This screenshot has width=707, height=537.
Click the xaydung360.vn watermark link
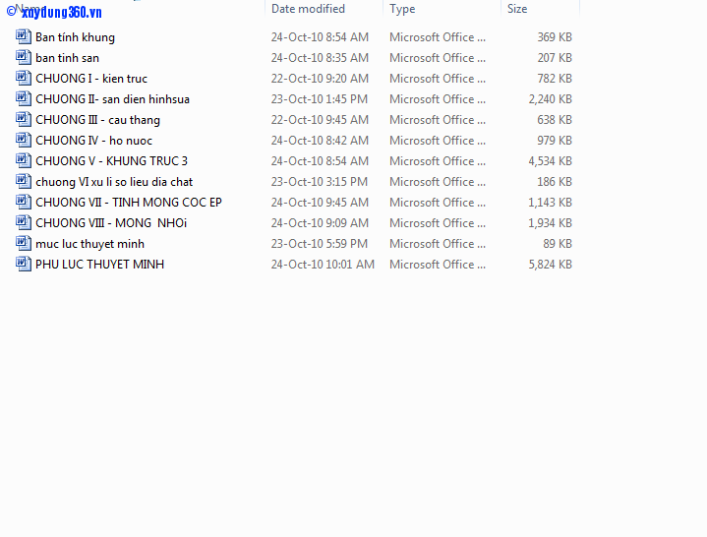[x=60, y=13]
